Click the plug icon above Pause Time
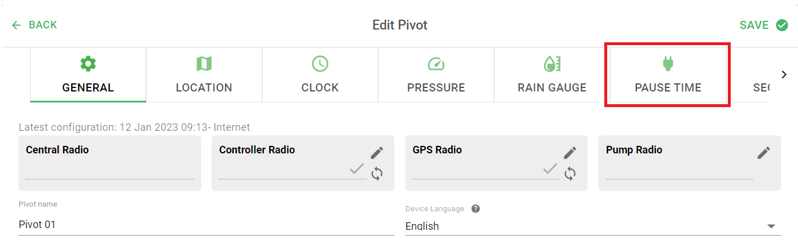Screen dimensions: 798x246 668,64
